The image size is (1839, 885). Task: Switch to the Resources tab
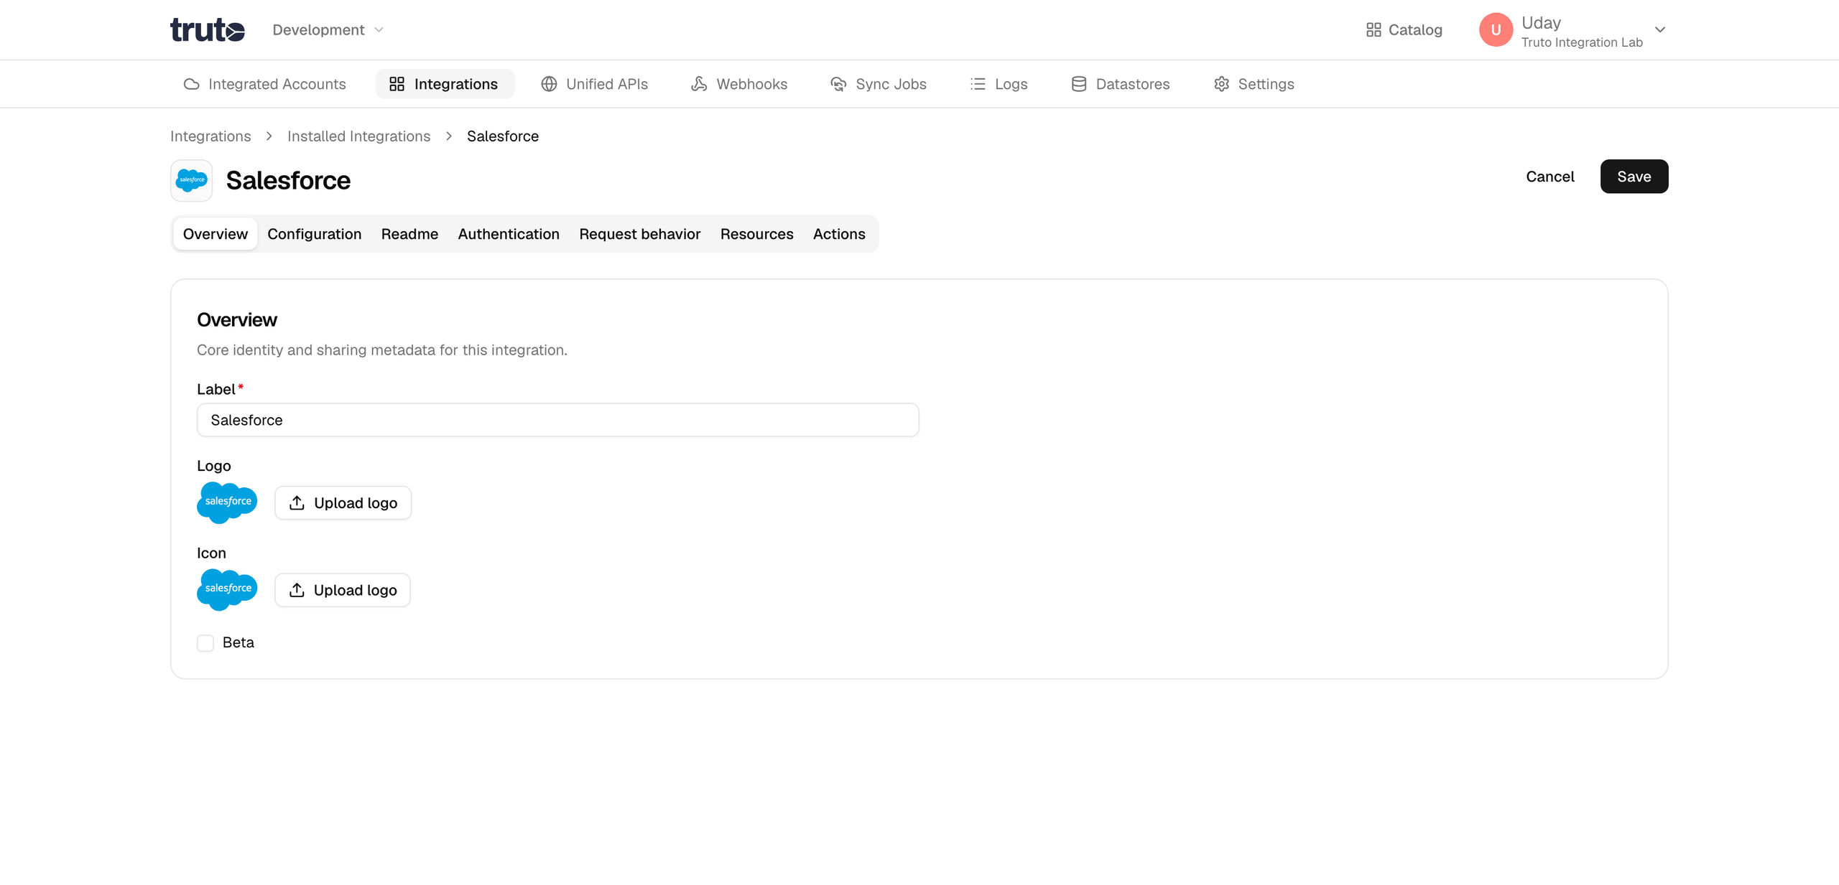(757, 234)
